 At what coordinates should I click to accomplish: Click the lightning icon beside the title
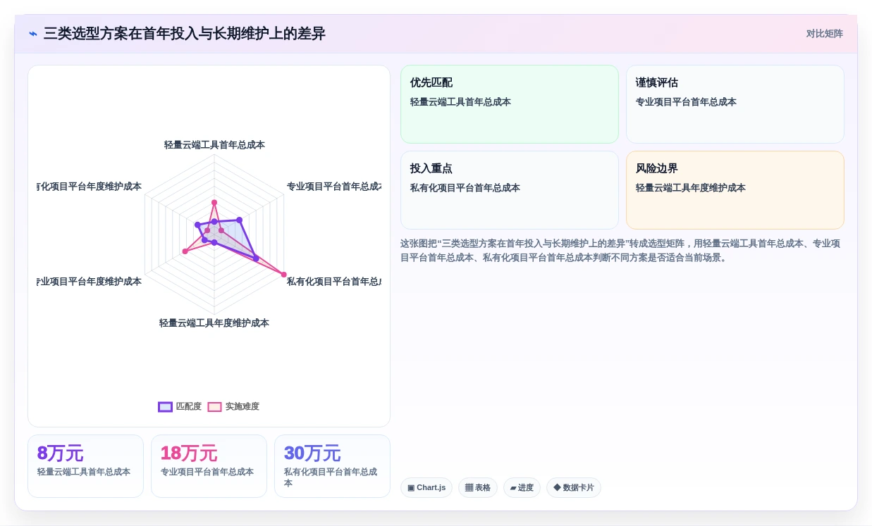[x=33, y=34]
